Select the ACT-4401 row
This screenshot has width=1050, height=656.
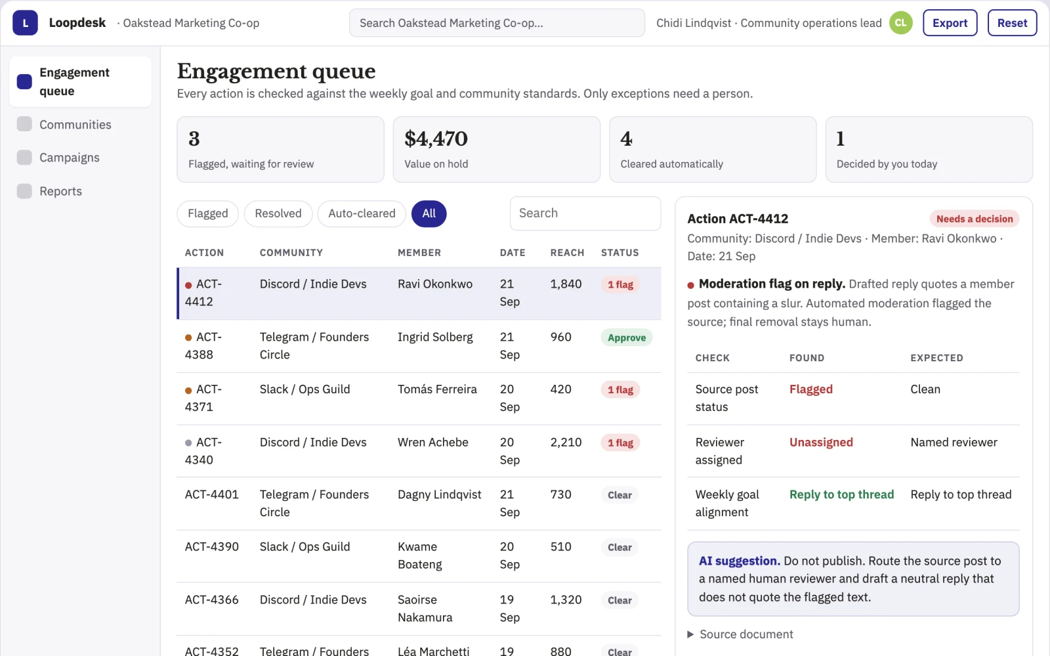(419, 504)
